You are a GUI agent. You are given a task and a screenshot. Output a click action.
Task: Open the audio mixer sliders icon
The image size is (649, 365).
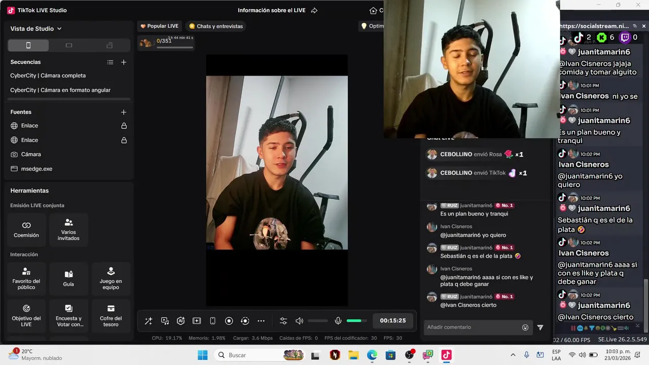[x=283, y=321]
